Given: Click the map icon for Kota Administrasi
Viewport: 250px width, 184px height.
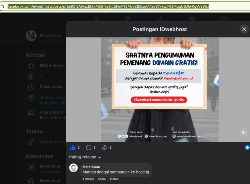Looking at the screenshot, I should (31, 113).
